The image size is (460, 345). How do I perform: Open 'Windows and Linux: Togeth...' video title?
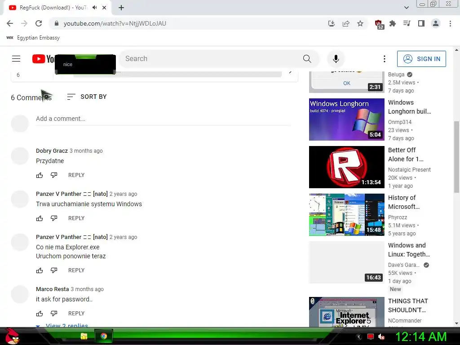409,250
